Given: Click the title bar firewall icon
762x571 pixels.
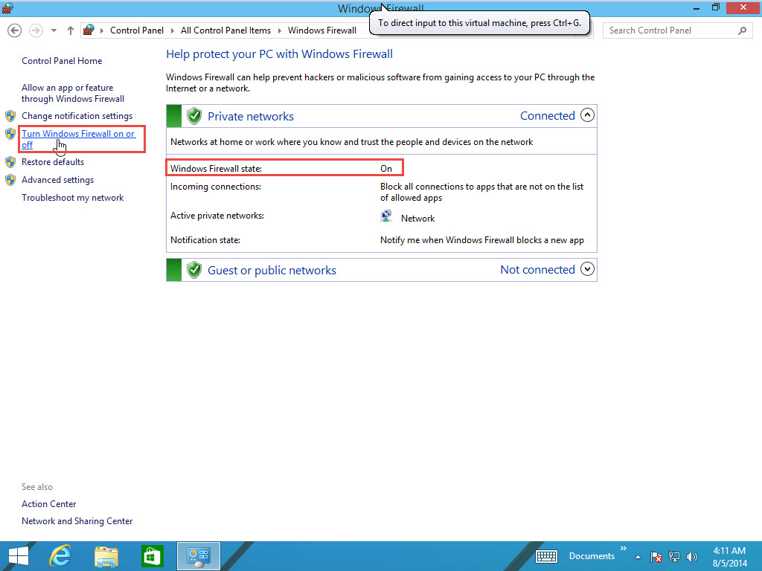Looking at the screenshot, I should [7, 8].
